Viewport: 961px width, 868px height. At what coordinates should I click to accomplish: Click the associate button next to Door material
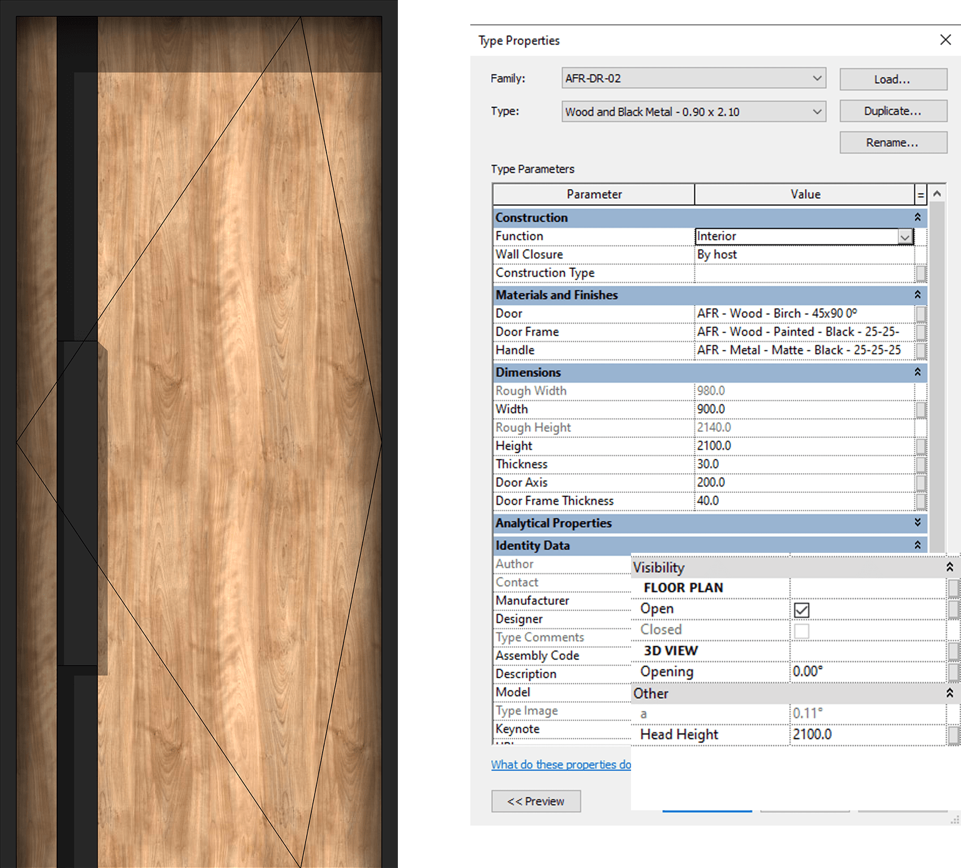[921, 313]
